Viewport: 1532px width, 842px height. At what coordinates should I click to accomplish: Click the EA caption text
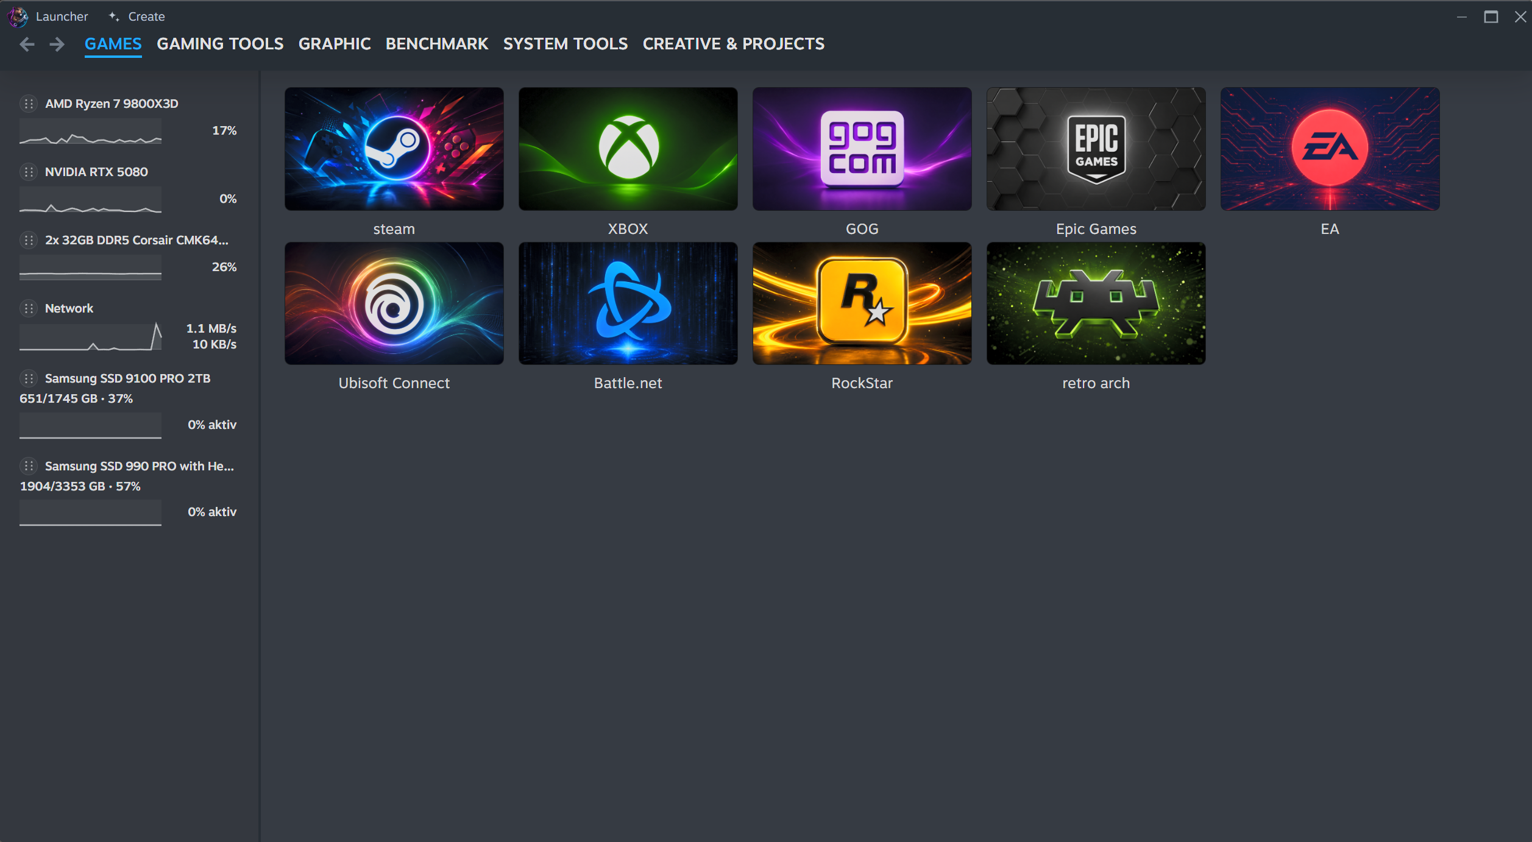coord(1330,229)
